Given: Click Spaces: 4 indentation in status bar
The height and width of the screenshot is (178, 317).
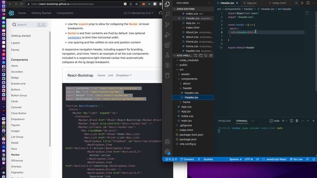Looking at the screenshot, I should (235, 159).
